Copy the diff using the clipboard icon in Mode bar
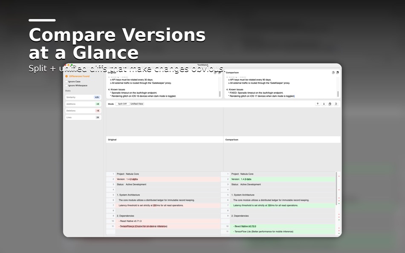Screen dimensions: 405x253 (330, 104)
